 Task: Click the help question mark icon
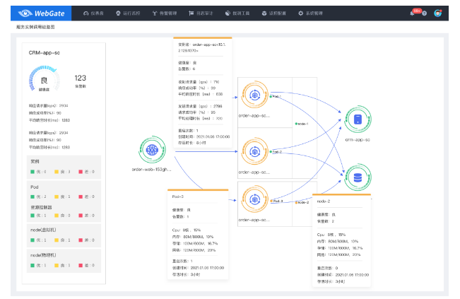point(424,13)
